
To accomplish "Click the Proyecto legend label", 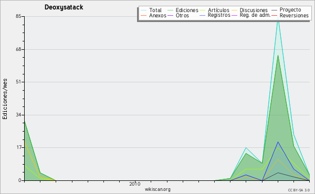I will pos(290,10).
